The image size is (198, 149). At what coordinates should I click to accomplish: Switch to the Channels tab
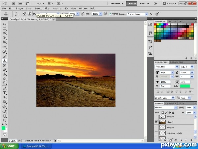point(171,103)
